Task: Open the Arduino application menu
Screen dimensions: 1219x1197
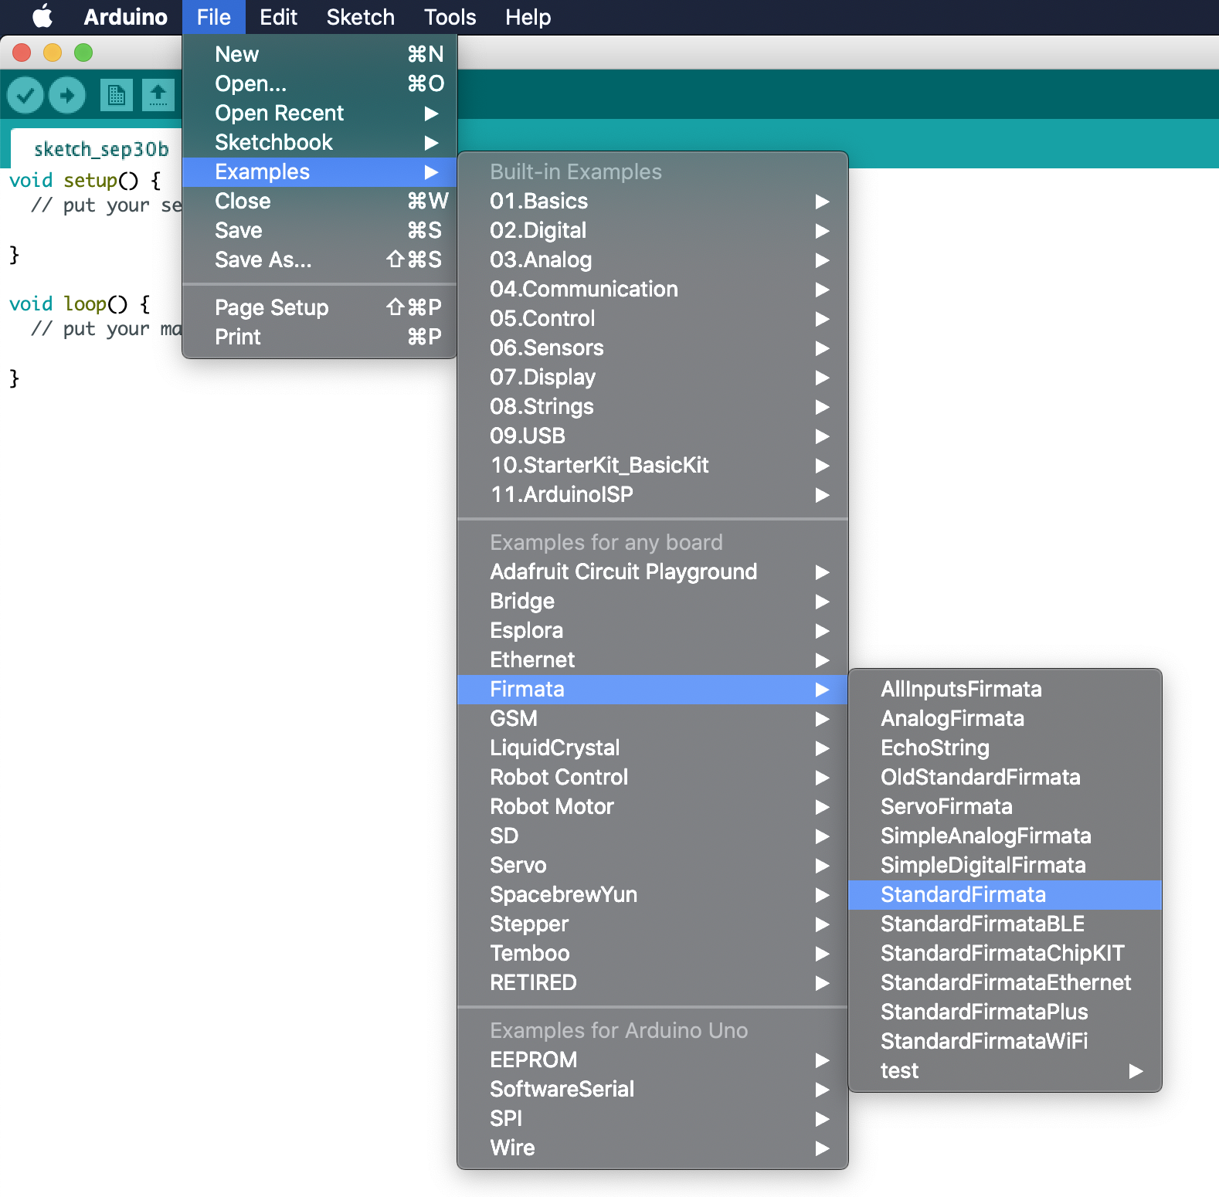Action: (x=125, y=17)
